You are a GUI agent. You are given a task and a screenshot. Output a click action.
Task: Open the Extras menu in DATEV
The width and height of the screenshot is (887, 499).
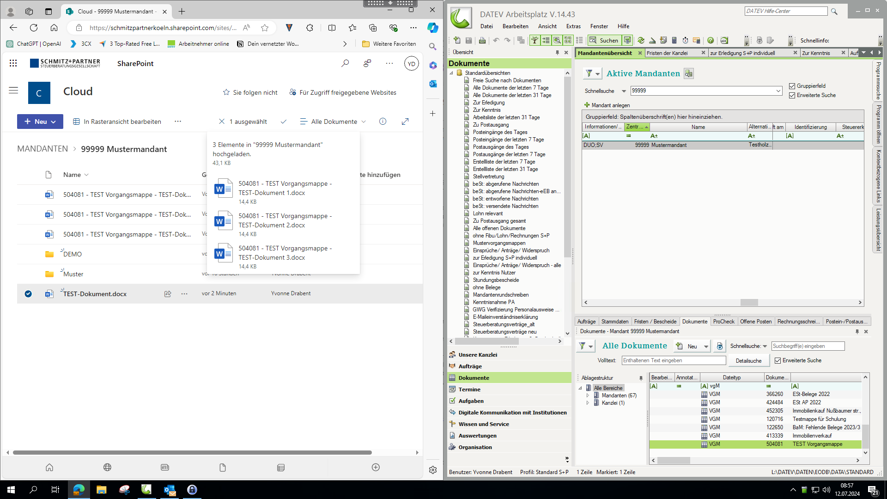pyautogui.click(x=573, y=26)
